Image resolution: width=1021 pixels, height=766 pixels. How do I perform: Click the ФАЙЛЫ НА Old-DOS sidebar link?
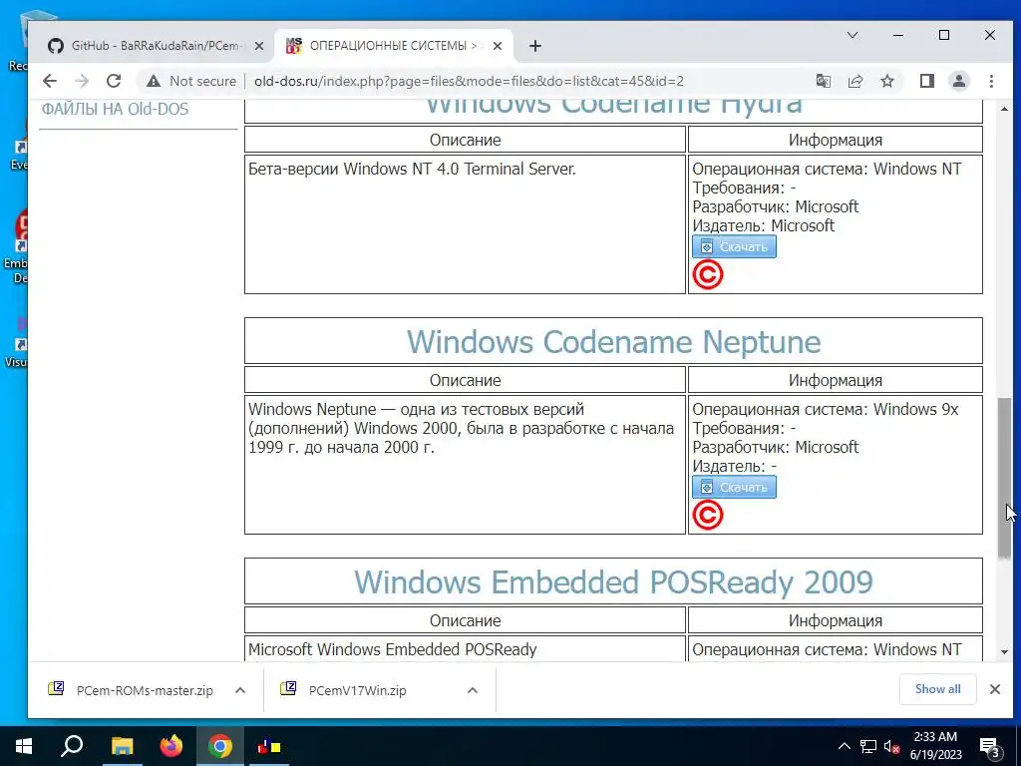point(116,109)
